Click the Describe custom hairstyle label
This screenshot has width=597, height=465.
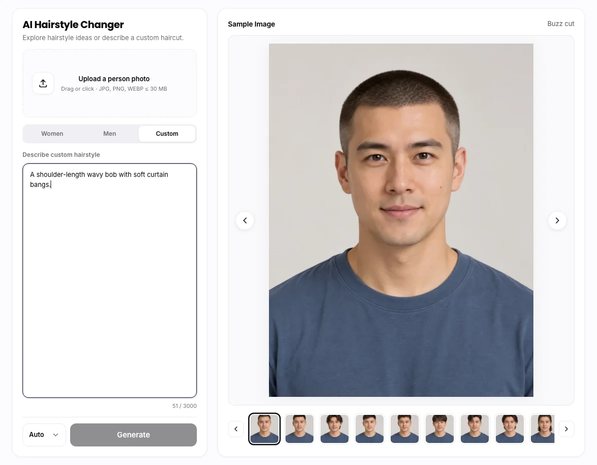pos(61,155)
